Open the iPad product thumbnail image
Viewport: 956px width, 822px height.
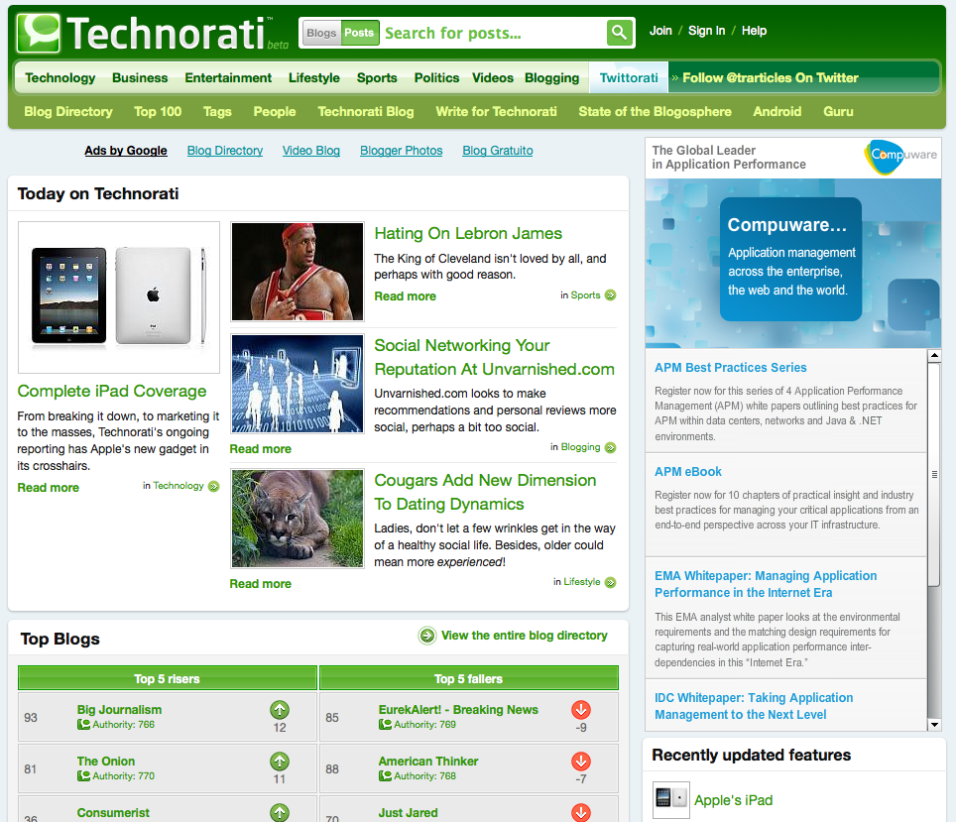pyautogui.click(x=119, y=297)
